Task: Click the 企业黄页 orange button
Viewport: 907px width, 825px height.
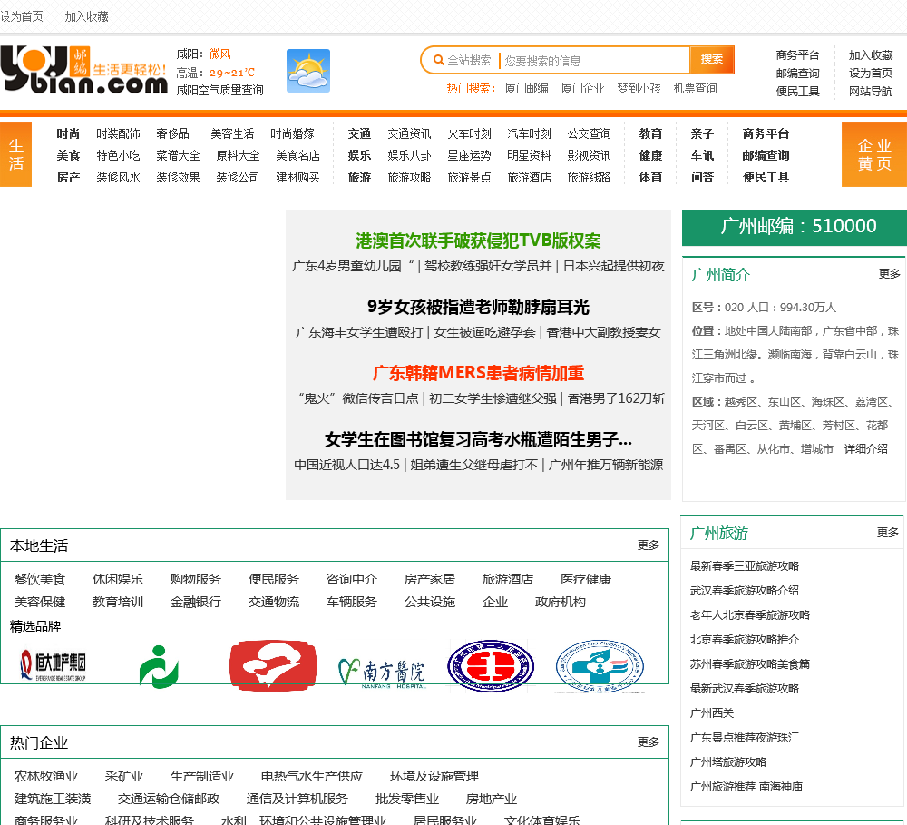Action: pos(874,154)
